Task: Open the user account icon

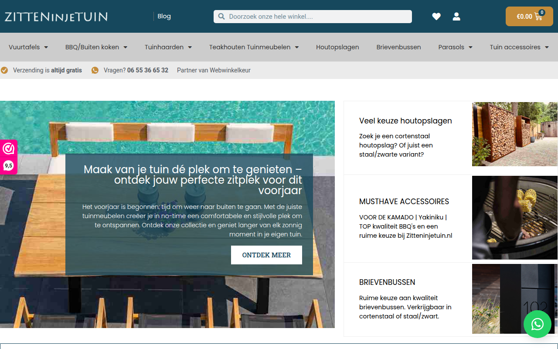Action: click(x=456, y=17)
